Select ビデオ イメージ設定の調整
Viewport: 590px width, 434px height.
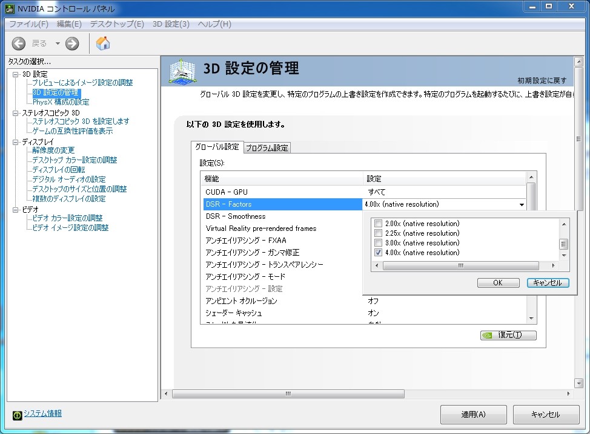coord(70,228)
